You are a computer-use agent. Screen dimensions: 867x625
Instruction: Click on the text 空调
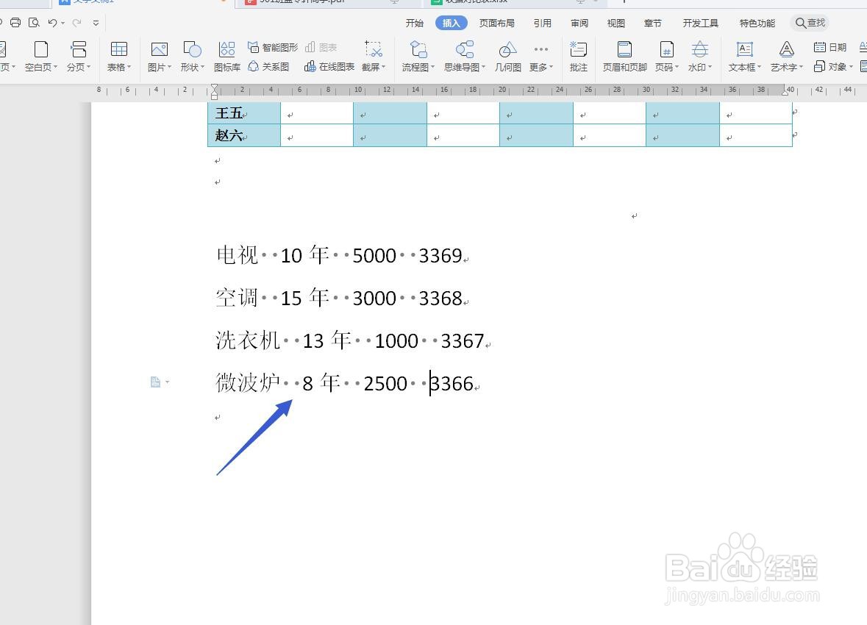tap(238, 298)
